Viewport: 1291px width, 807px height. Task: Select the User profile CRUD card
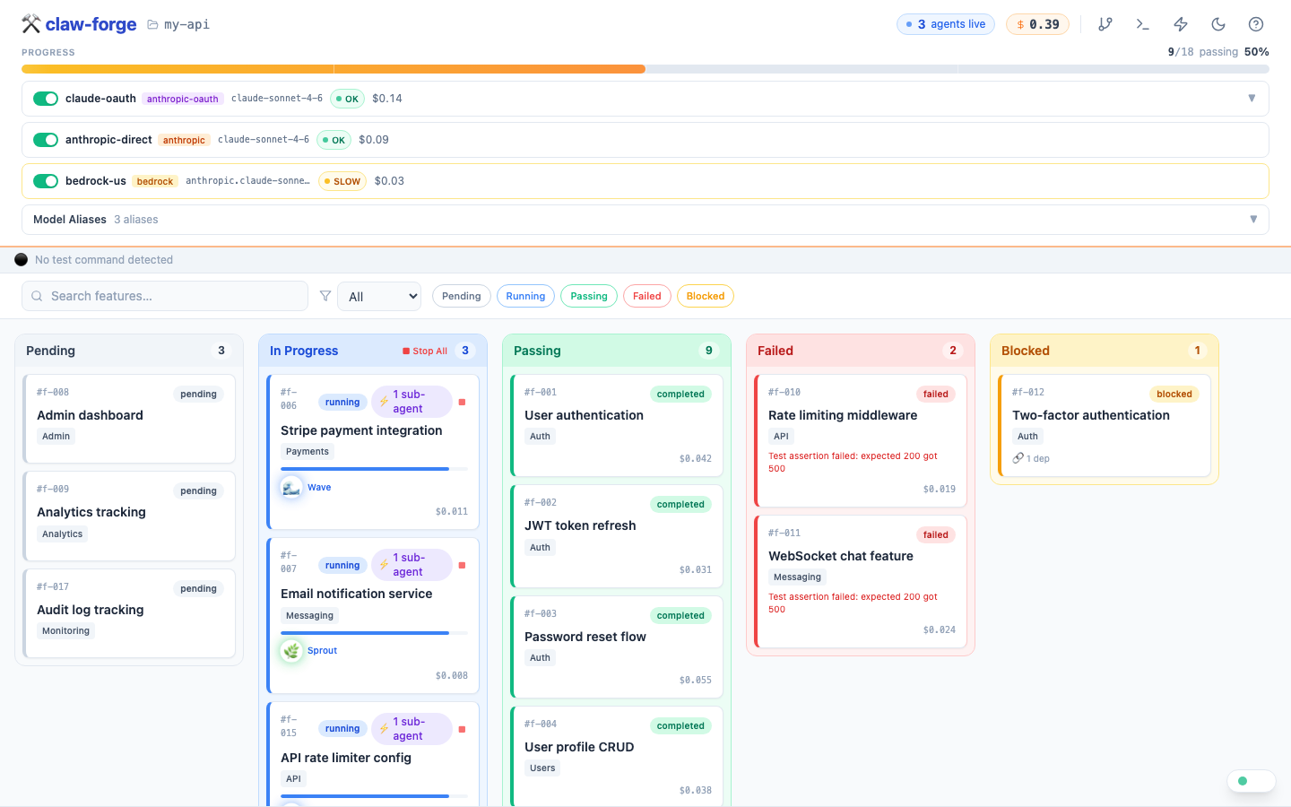(x=617, y=757)
